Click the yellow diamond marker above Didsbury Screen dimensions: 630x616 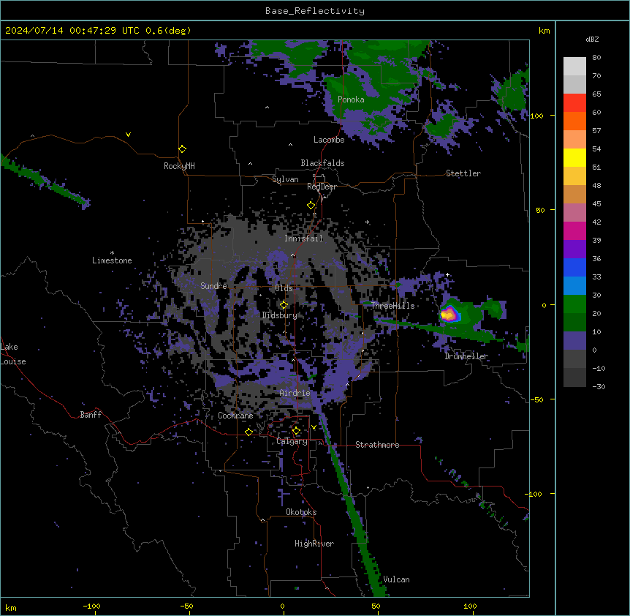tap(284, 305)
